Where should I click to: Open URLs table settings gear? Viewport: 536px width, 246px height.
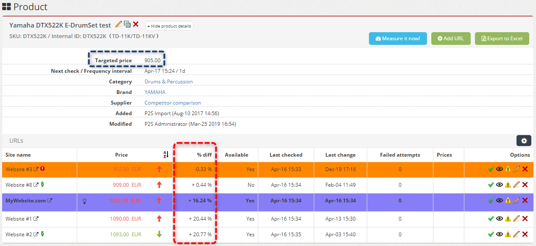(524, 141)
